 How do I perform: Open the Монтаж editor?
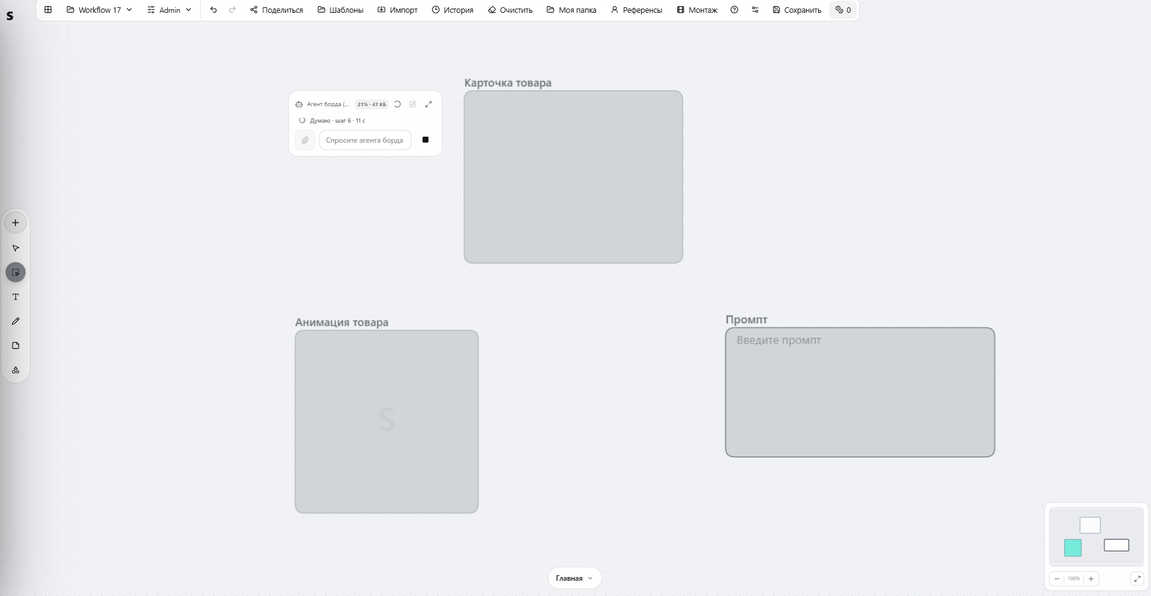697,10
